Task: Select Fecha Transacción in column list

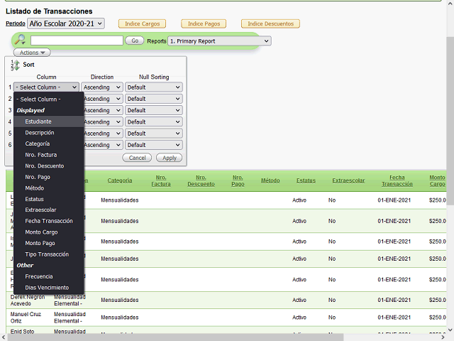Action: [49, 221]
